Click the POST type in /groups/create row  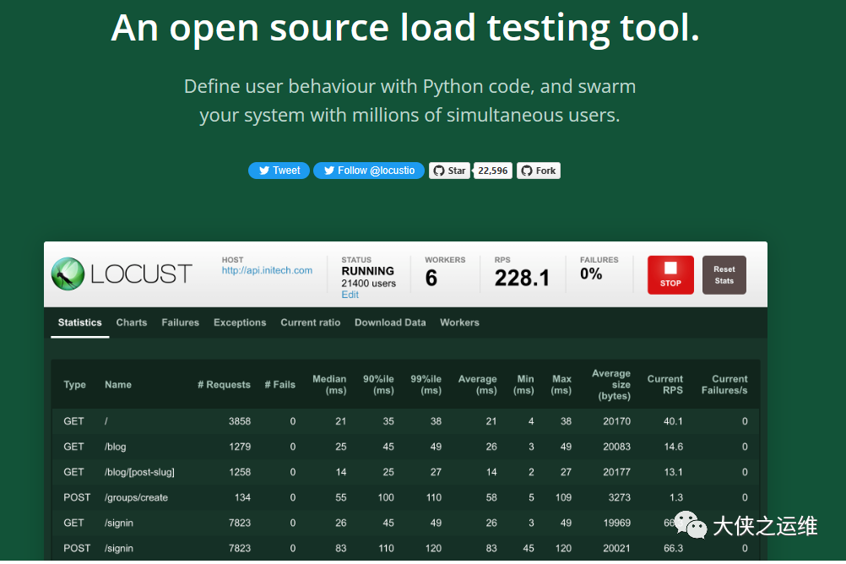[77, 497]
